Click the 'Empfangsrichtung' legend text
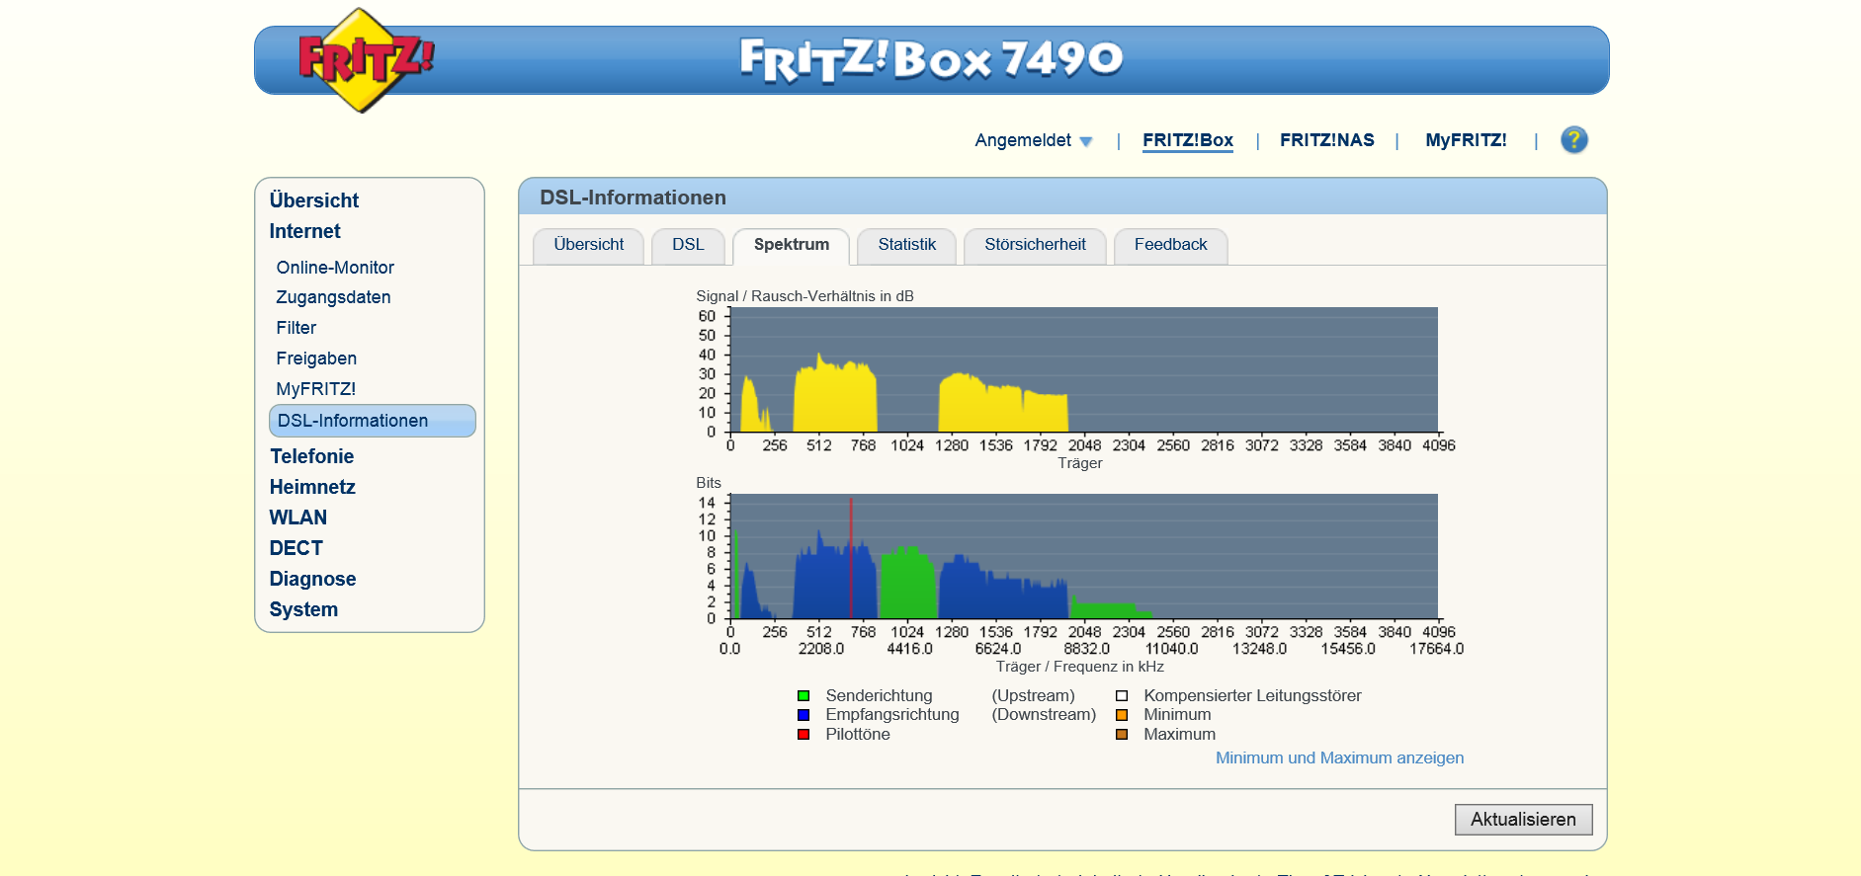The height and width of the screenshot is (876, 1861). coord(892,715)
